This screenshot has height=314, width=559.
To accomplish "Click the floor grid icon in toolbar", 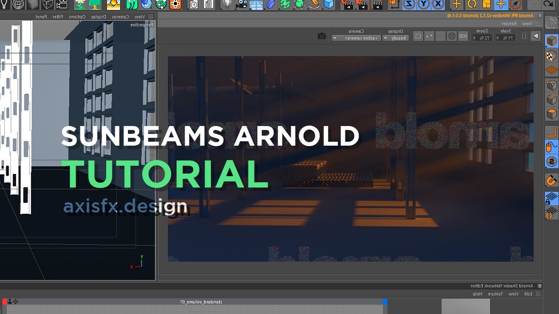I will coord(256,4).
